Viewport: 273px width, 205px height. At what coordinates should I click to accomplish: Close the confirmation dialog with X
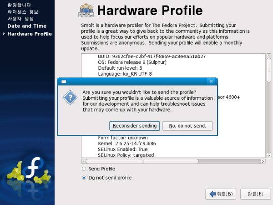click(x=211, y=82)
